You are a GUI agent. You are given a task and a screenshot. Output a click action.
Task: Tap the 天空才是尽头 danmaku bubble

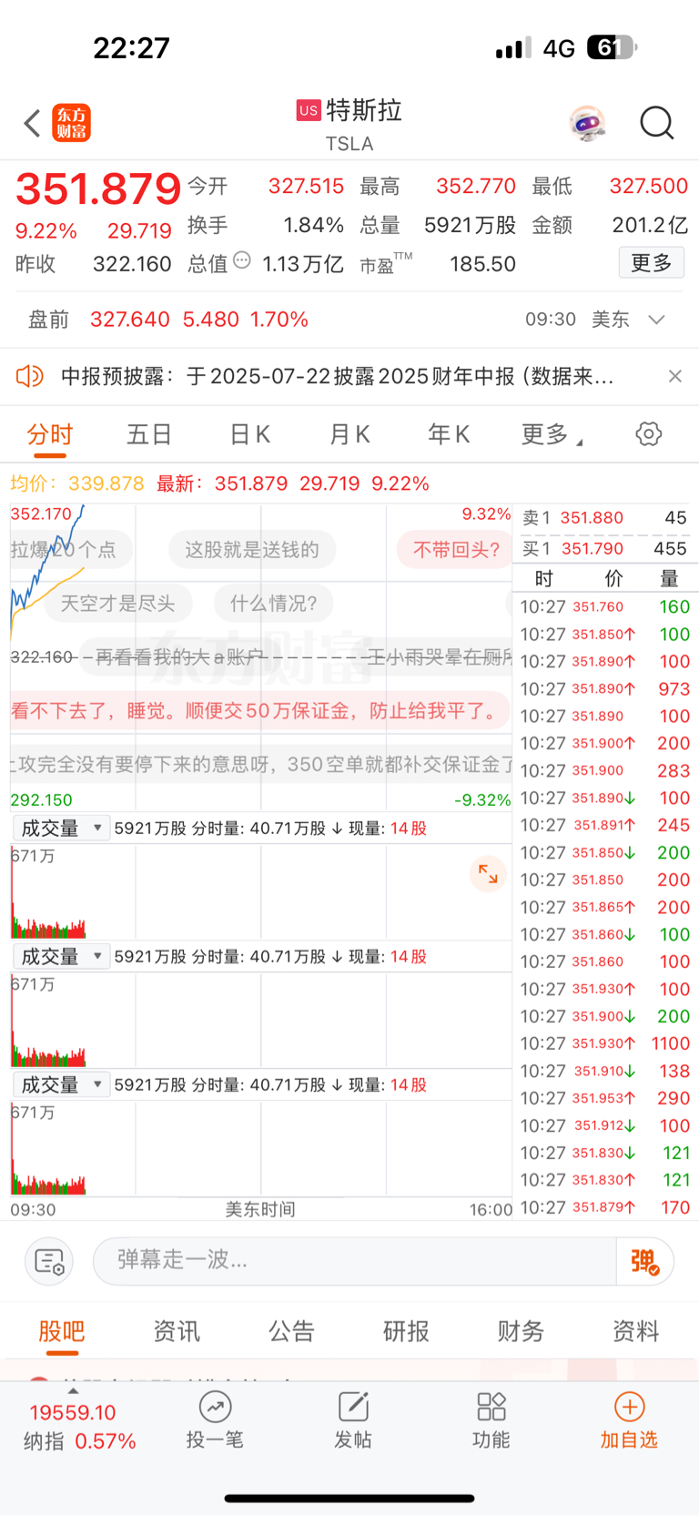click(117, 604)
